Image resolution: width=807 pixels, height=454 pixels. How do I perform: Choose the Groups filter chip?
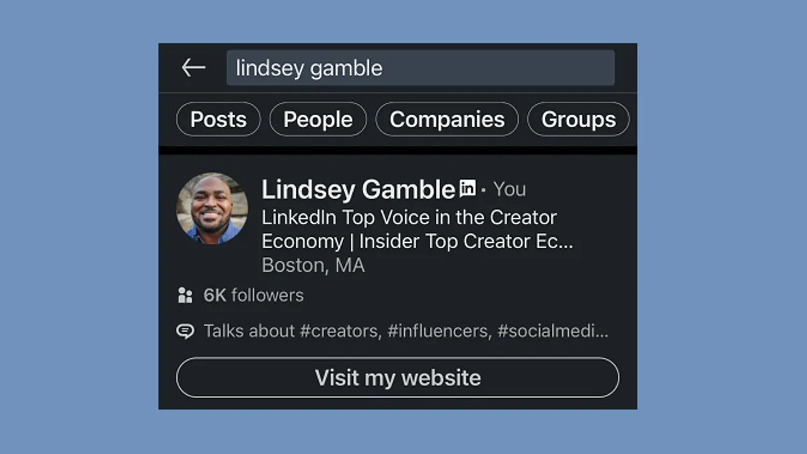point(578,120)
